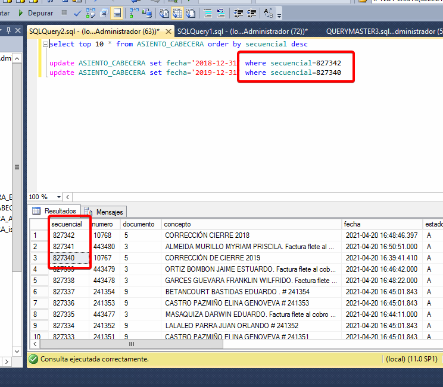This screenshot has height=387, width=443.
Task: Open the toolbar overflow options arrow
Action: pos(279,15)
